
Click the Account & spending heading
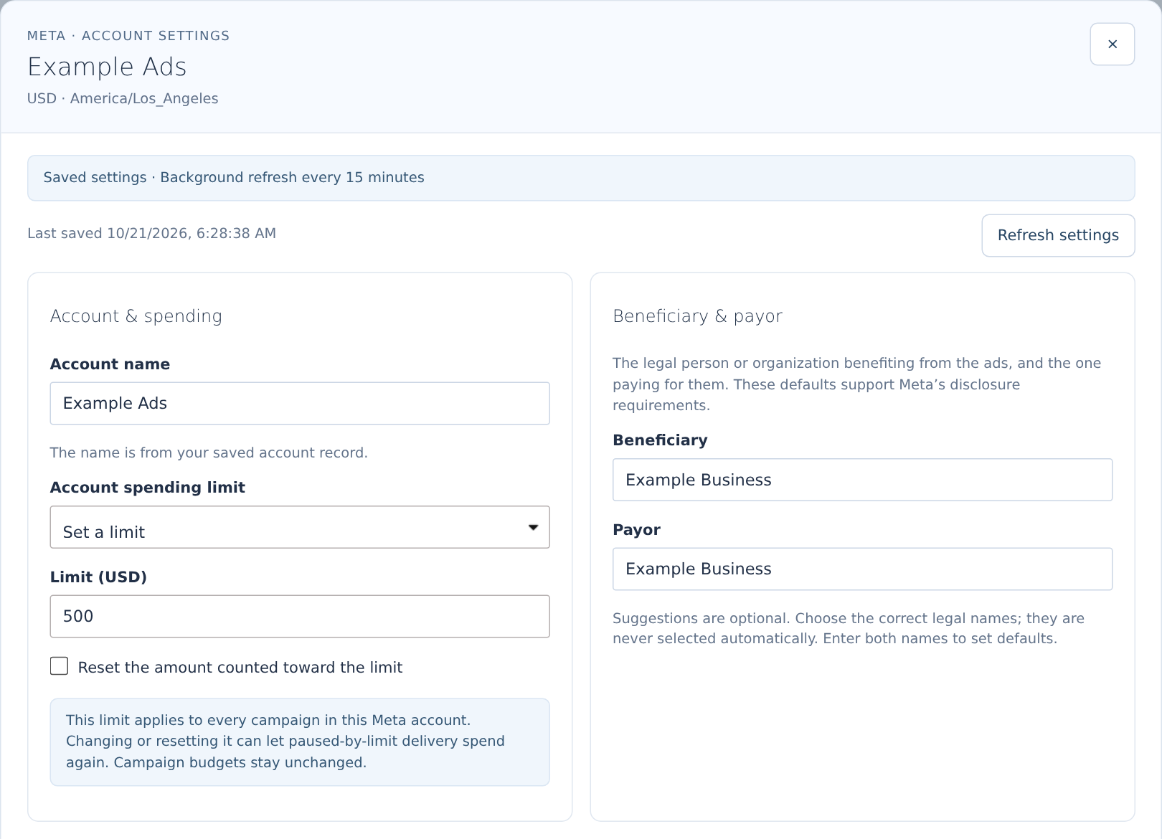click(x=136, y=316)
